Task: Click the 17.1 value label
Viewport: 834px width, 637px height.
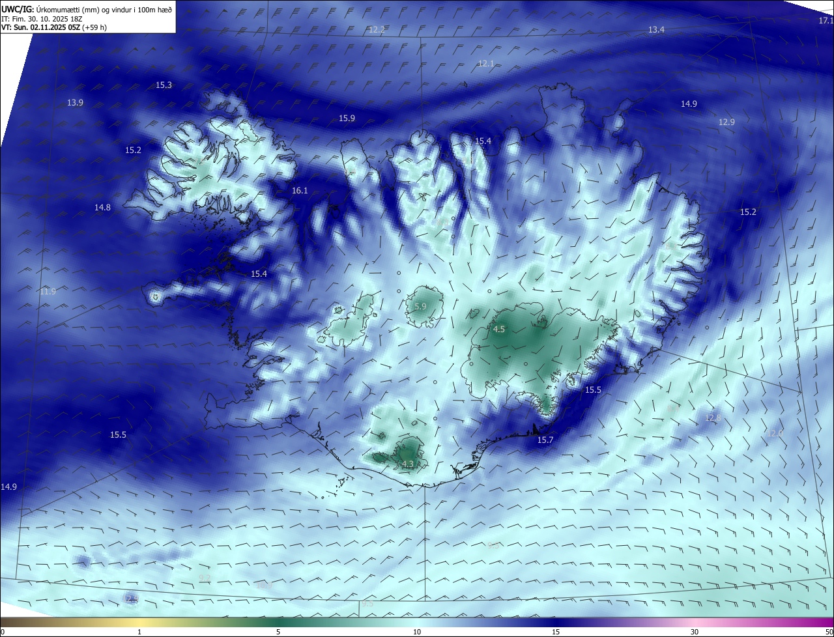Action: [x=826, y=21]
